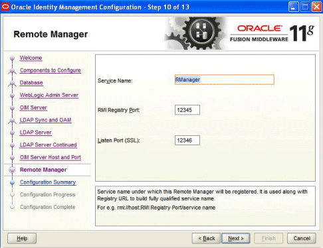Click the OIM Server step marker
323x248 pixels.
click(12, 108)
